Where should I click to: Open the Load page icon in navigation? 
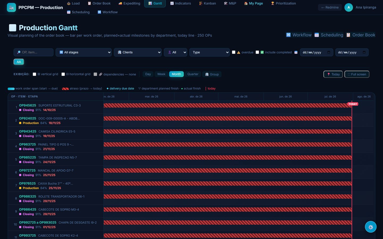click(x=69, y=3)
